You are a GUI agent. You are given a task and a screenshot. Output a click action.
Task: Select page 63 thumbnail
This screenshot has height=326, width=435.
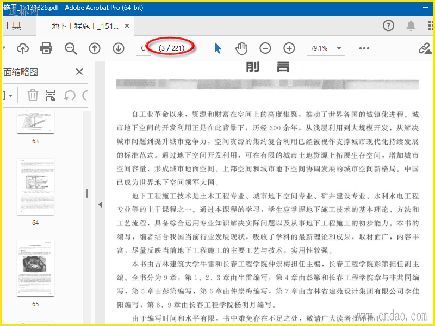[35, 122]
